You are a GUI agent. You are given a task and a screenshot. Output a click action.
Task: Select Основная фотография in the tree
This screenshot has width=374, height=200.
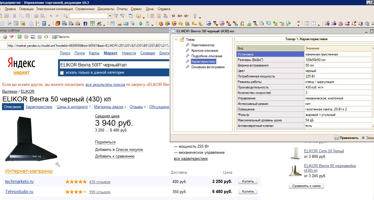tap(208, 67)
